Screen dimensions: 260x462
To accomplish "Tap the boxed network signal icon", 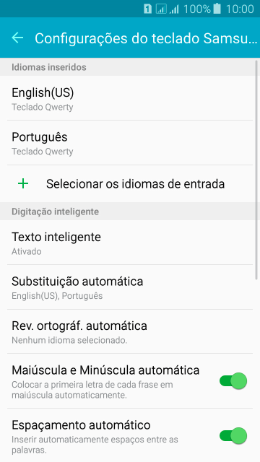I will click(161, 9).
